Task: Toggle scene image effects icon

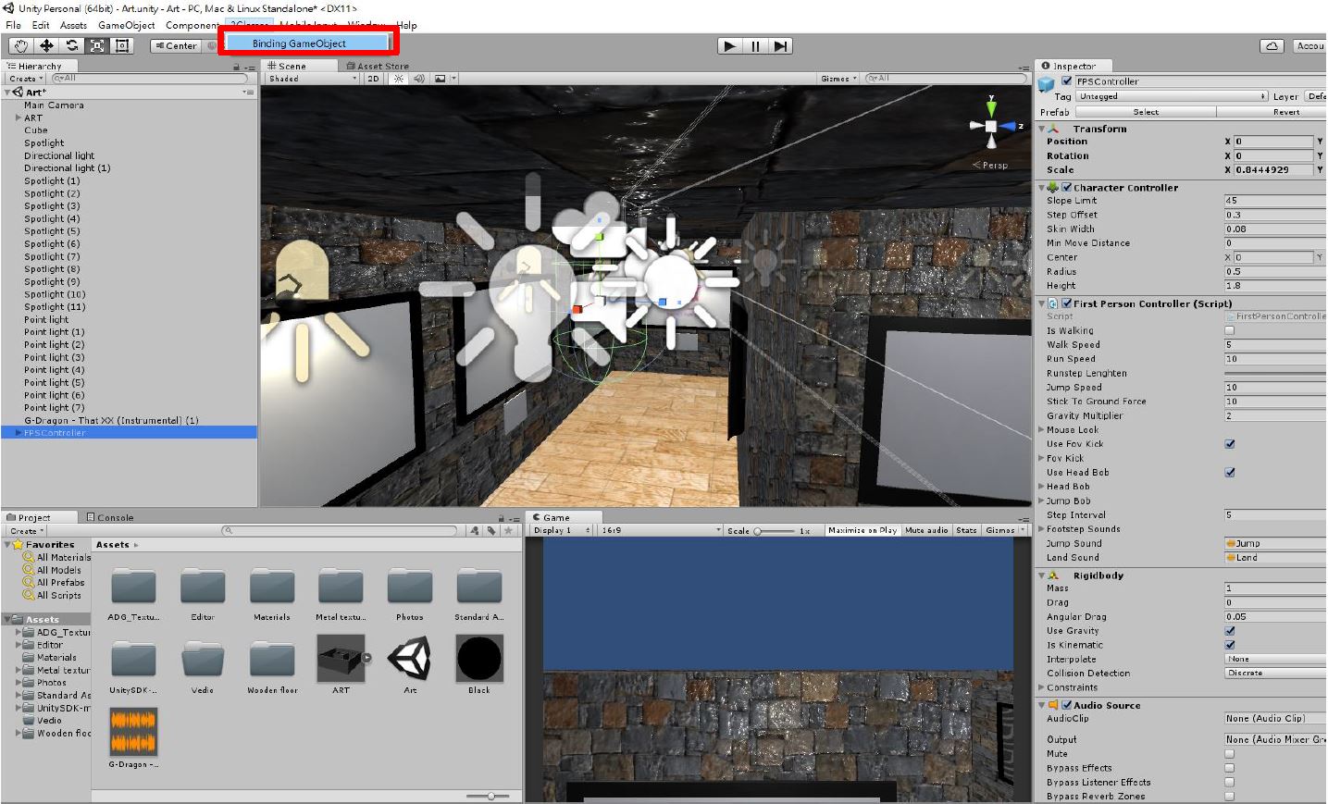Action: [441, 79]
